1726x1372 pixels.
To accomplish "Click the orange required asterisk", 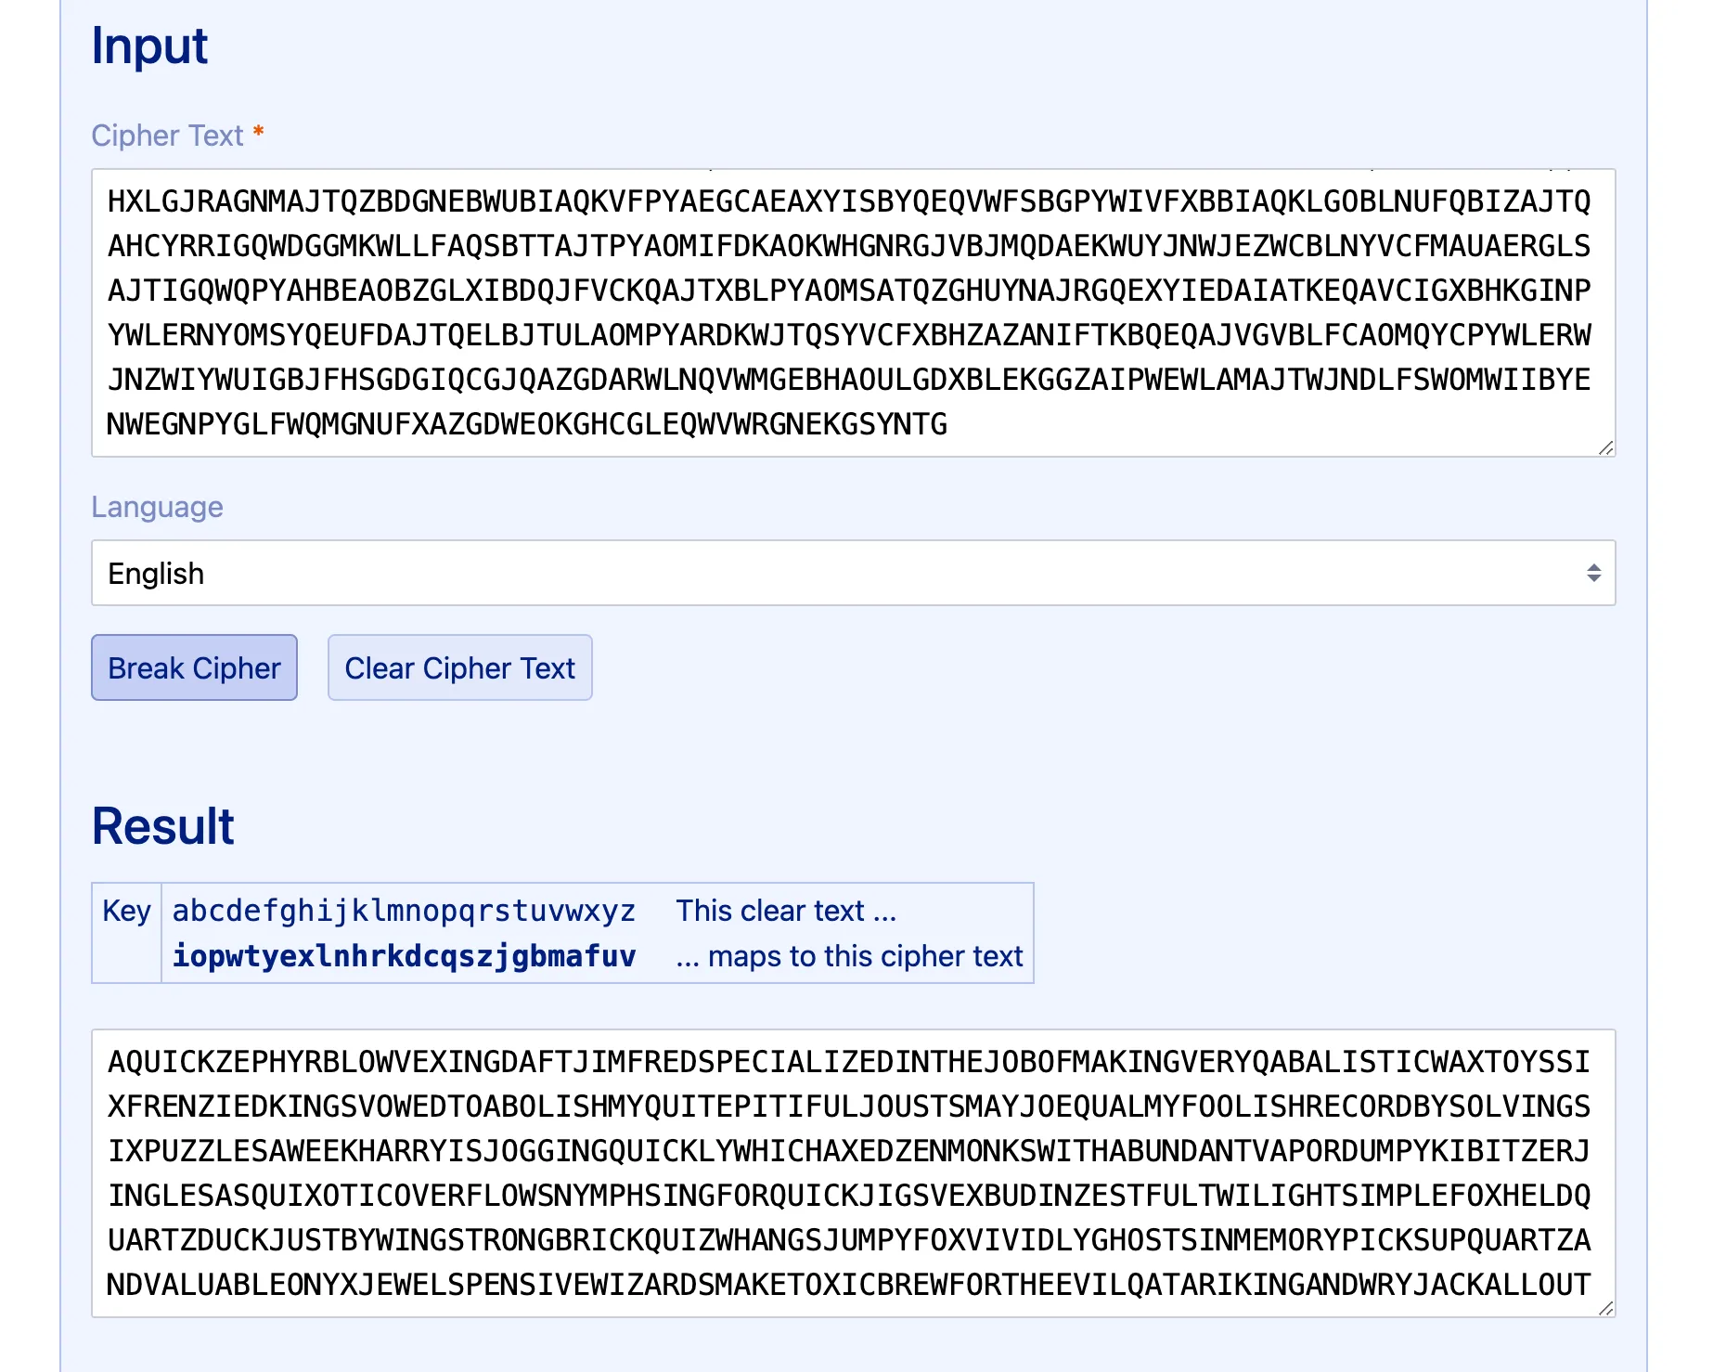I will click(x=259, y=133).
